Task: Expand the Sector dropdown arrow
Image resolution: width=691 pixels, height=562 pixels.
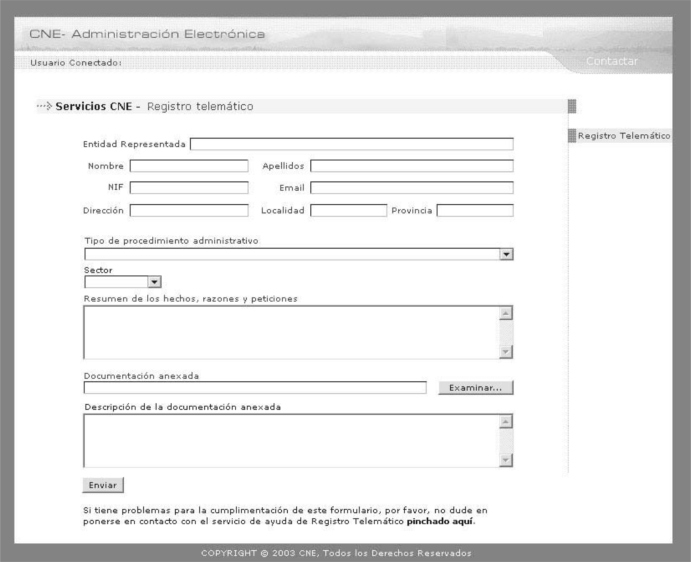Action: tap(154, 282)
